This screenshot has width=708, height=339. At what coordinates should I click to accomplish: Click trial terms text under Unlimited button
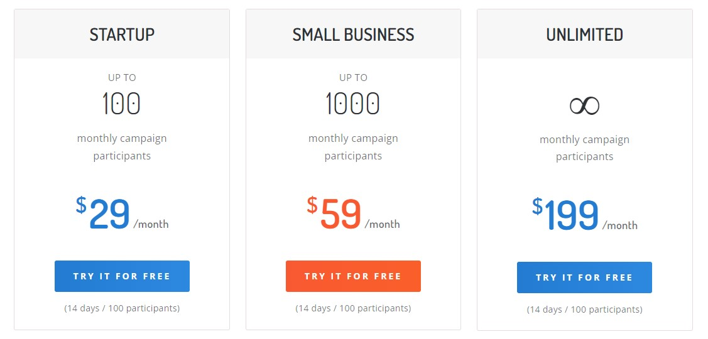(x=584, y=310)
